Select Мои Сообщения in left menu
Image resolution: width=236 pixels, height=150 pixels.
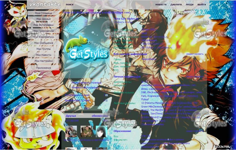click(43, 43)
